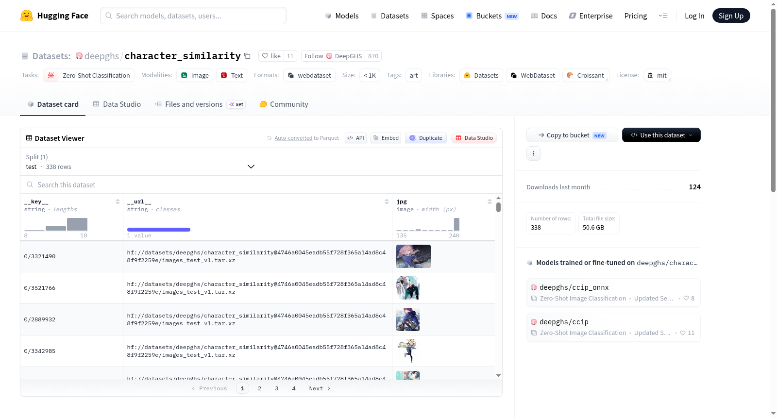Viewport: 777px width, 418px height.
Task: Click the __url__ classes value bar
Action: (x=159, y=230)
